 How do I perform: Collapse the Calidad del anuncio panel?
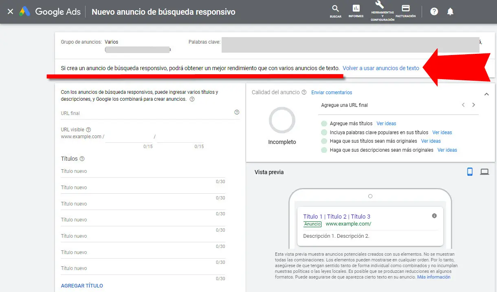(486, 94)
